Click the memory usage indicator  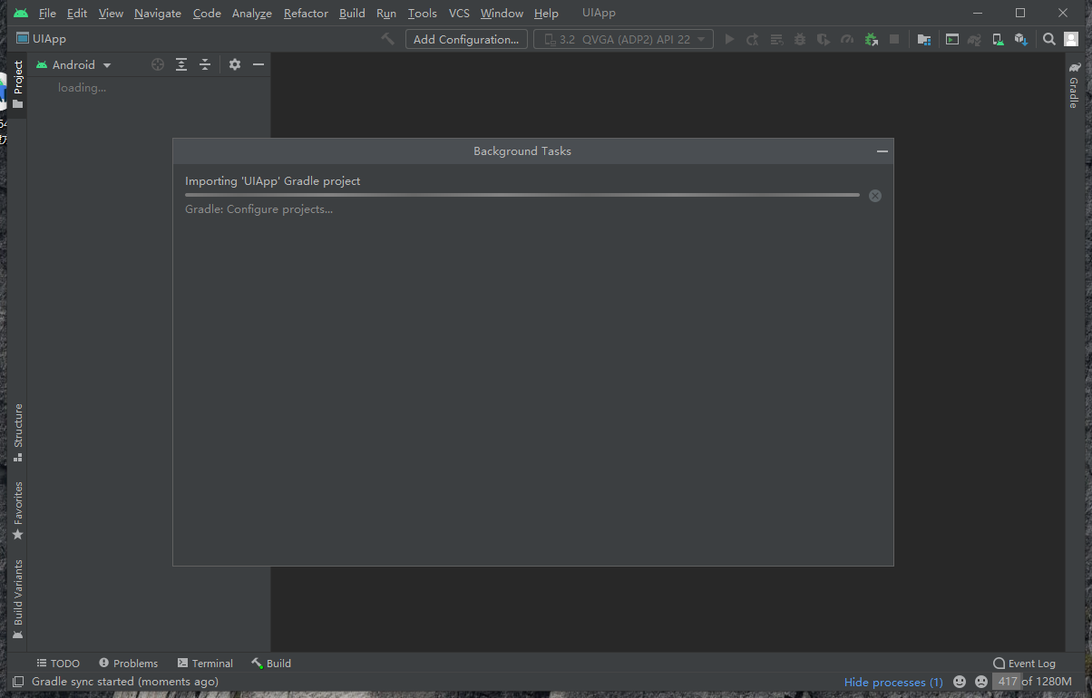1033,682
